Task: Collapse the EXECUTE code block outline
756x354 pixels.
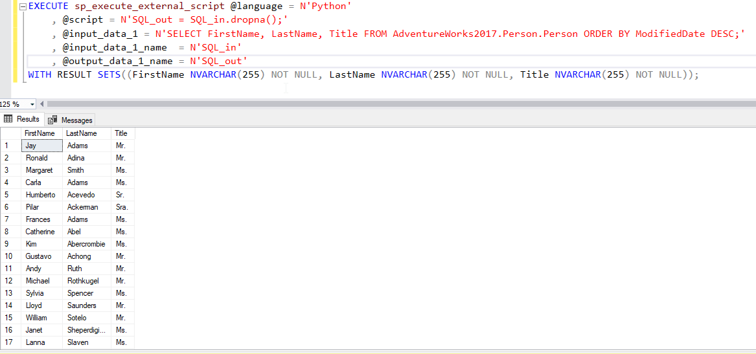Action: click(x=22, y=6)
